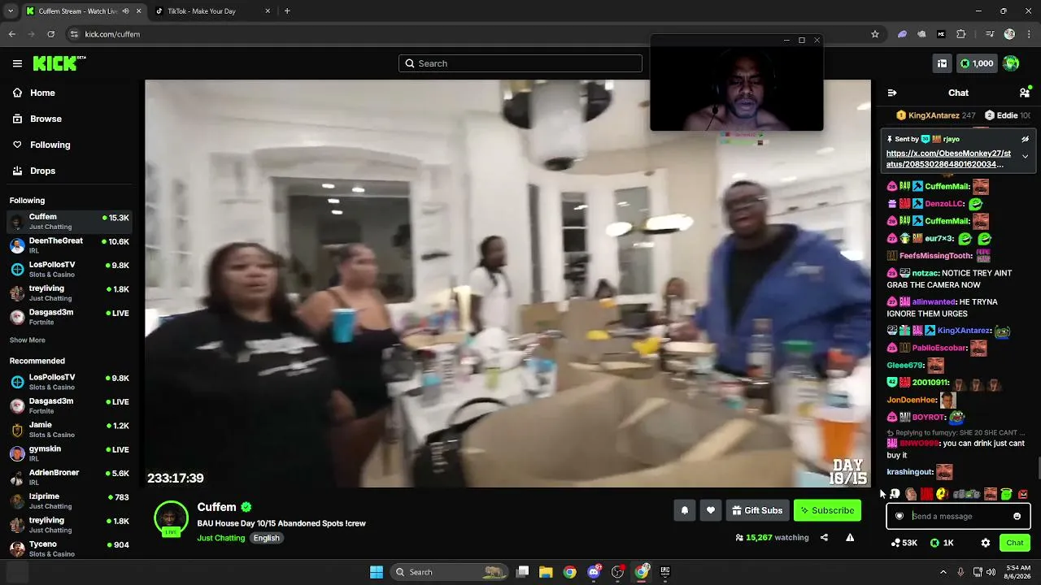Expand the pinned message chevron
This screenshot has width=1041, height=585.
pyautogui.click(x=1025, y=157)
